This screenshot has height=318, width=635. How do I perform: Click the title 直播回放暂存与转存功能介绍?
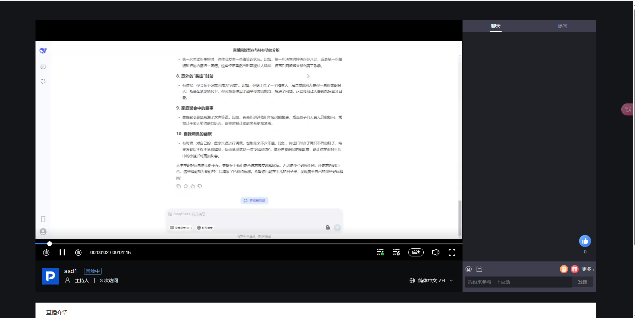[x=256, y=50]
